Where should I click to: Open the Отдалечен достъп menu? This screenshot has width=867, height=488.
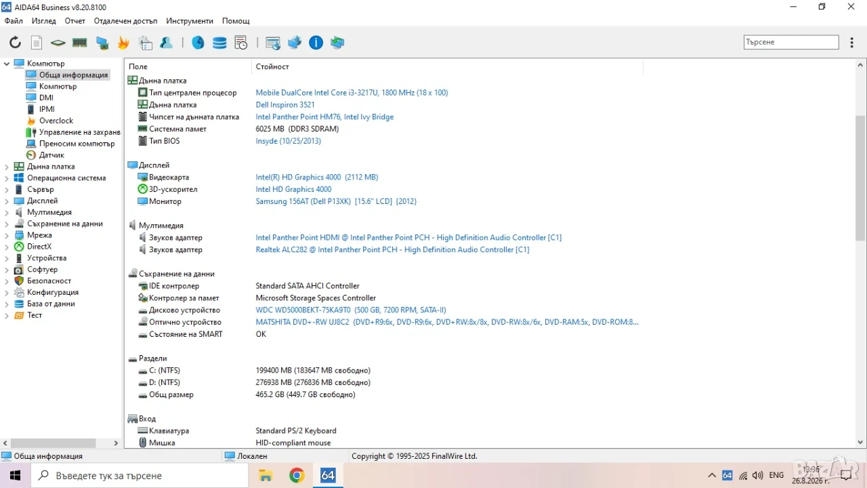click(125, 21)
